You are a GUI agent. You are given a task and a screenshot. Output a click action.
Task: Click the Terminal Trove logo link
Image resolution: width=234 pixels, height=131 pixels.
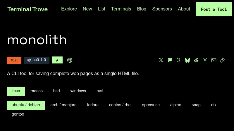coord(27,9)
